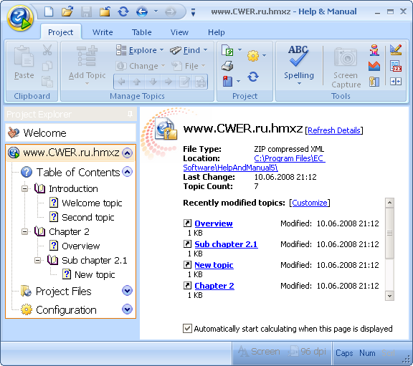The width and height of the screenshot is (413, 366).
Task: Click the Cut scissors icon
Action: coord(47,49)
